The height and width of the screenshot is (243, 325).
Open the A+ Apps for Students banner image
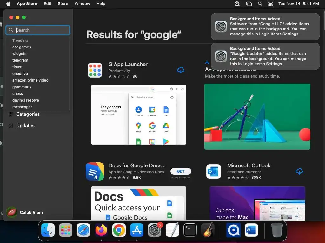pyautogui.click(x=257, y=116)
